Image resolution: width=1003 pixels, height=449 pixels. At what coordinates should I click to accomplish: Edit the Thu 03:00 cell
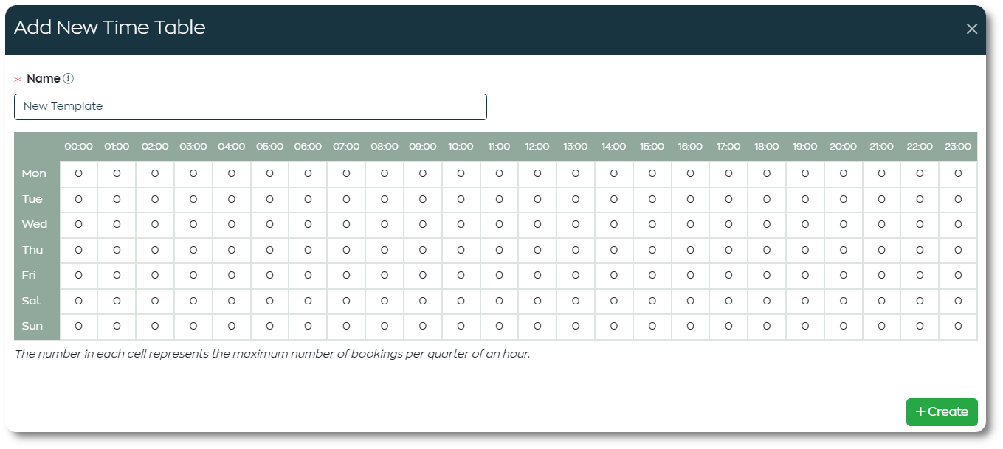[193, 250]
